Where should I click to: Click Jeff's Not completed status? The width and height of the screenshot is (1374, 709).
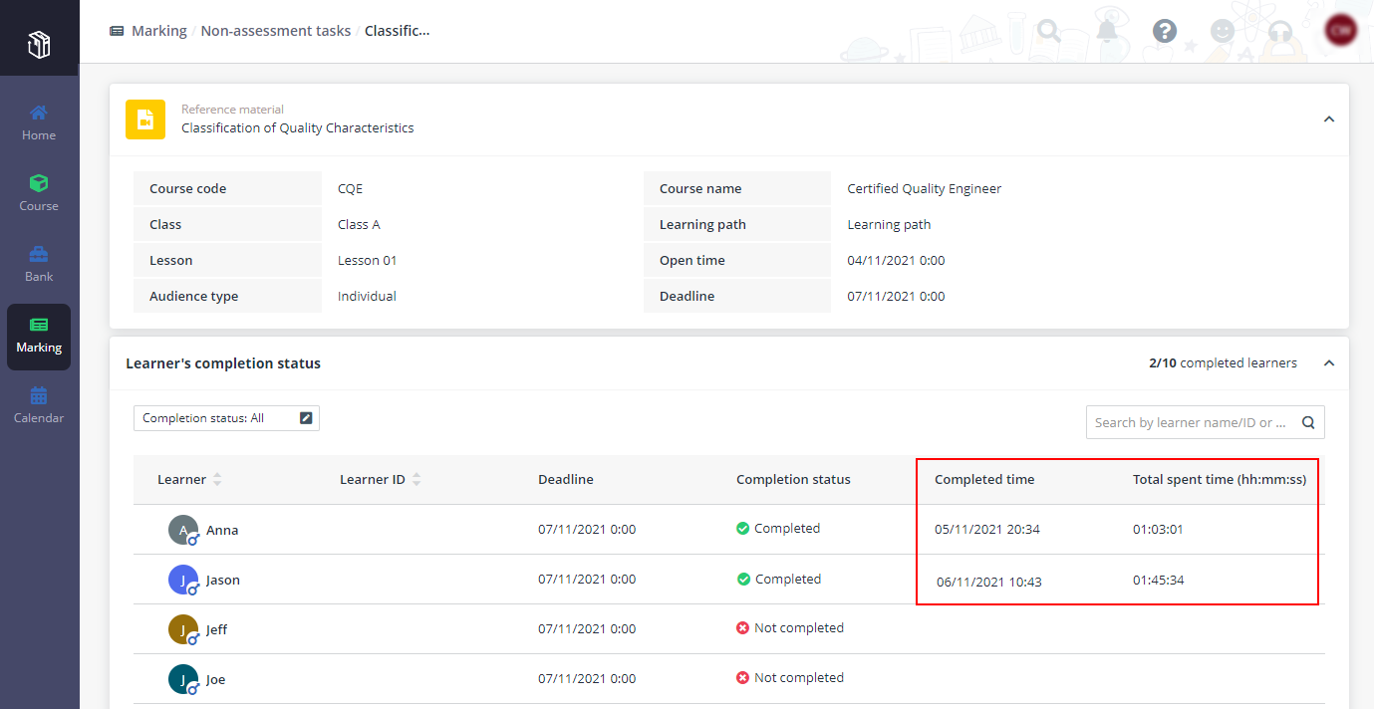[790, 628]
